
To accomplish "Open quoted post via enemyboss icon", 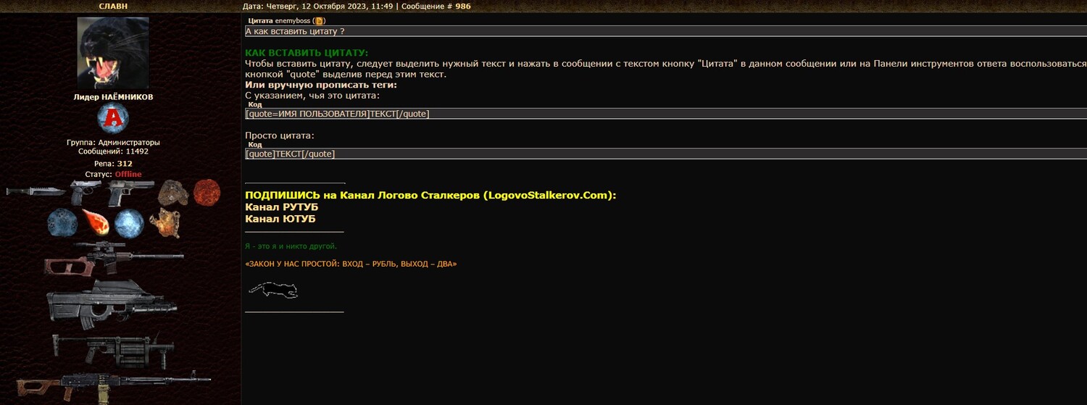I will pos(319,21).
